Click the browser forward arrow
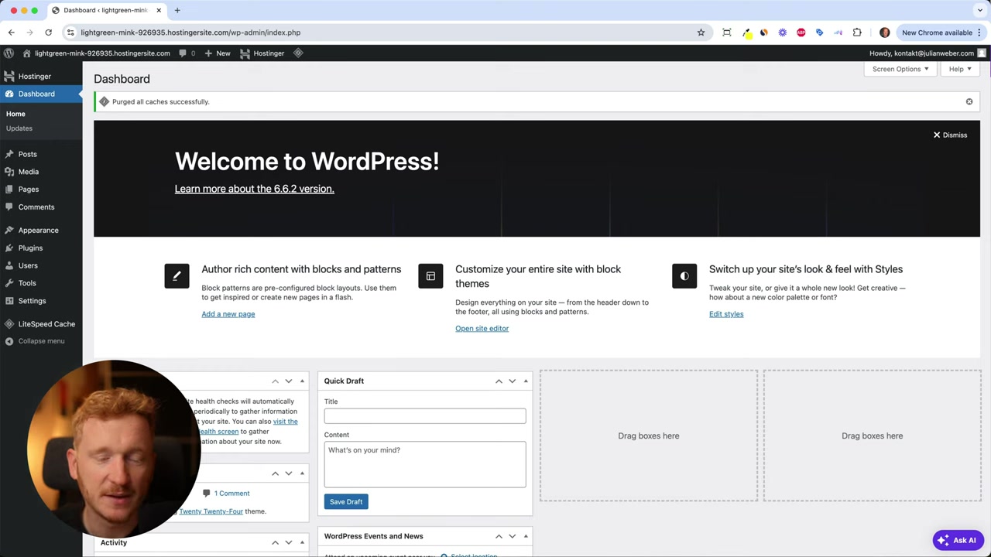The width and height of the screenshot is (991, 557). pos(29,32)
